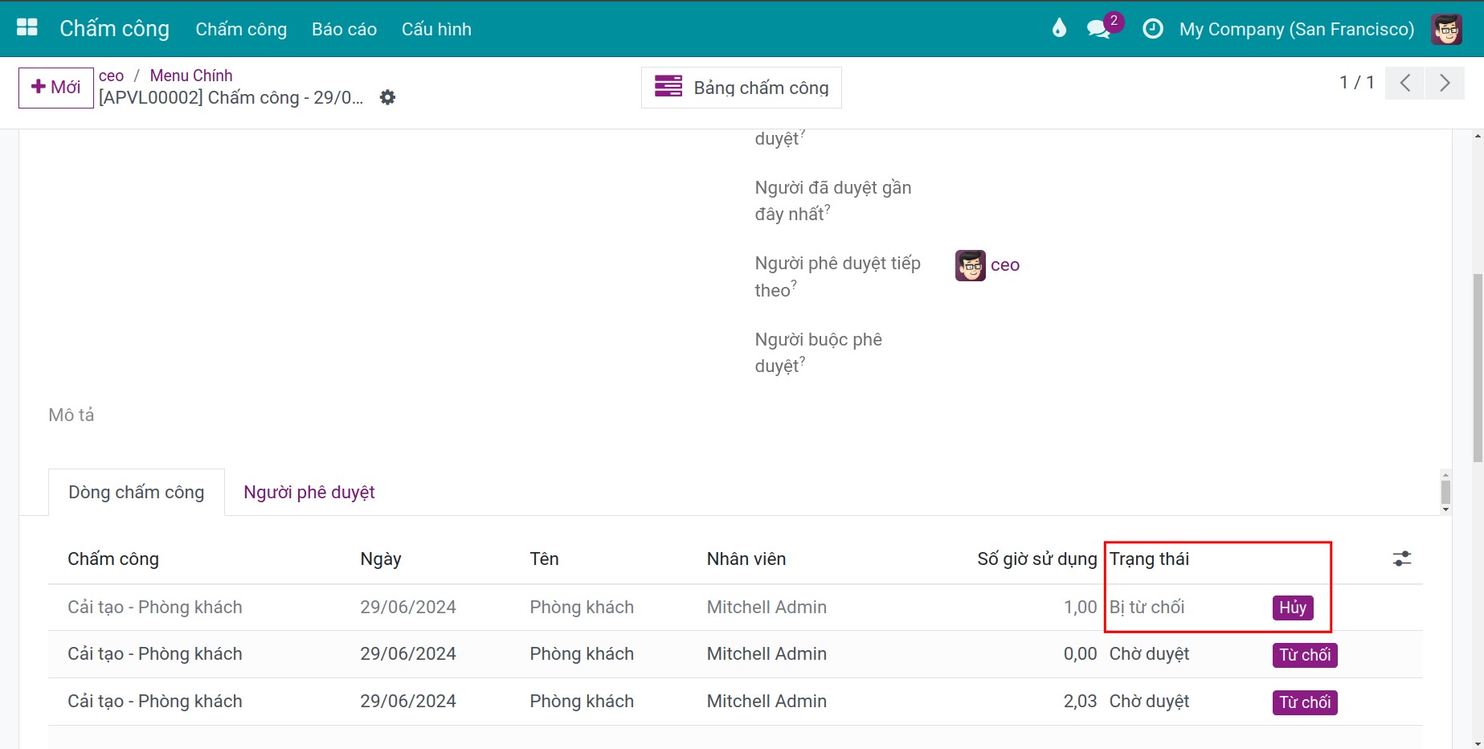Open the Báo cáo menu
The width and height of the screenshot is (1484, 749).
coord(344,29)
